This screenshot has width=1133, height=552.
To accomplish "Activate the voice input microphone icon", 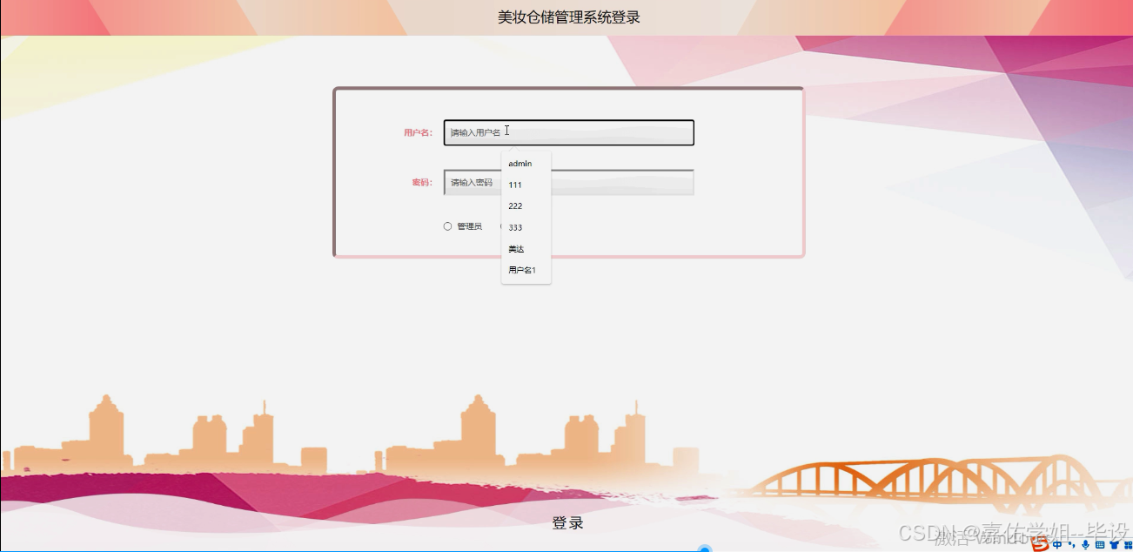I will point(1085,544).
